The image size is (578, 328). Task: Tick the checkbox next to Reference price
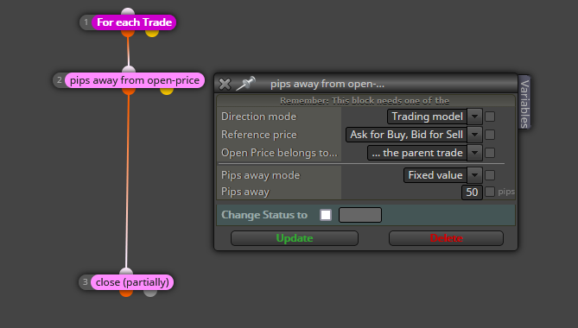490,135
